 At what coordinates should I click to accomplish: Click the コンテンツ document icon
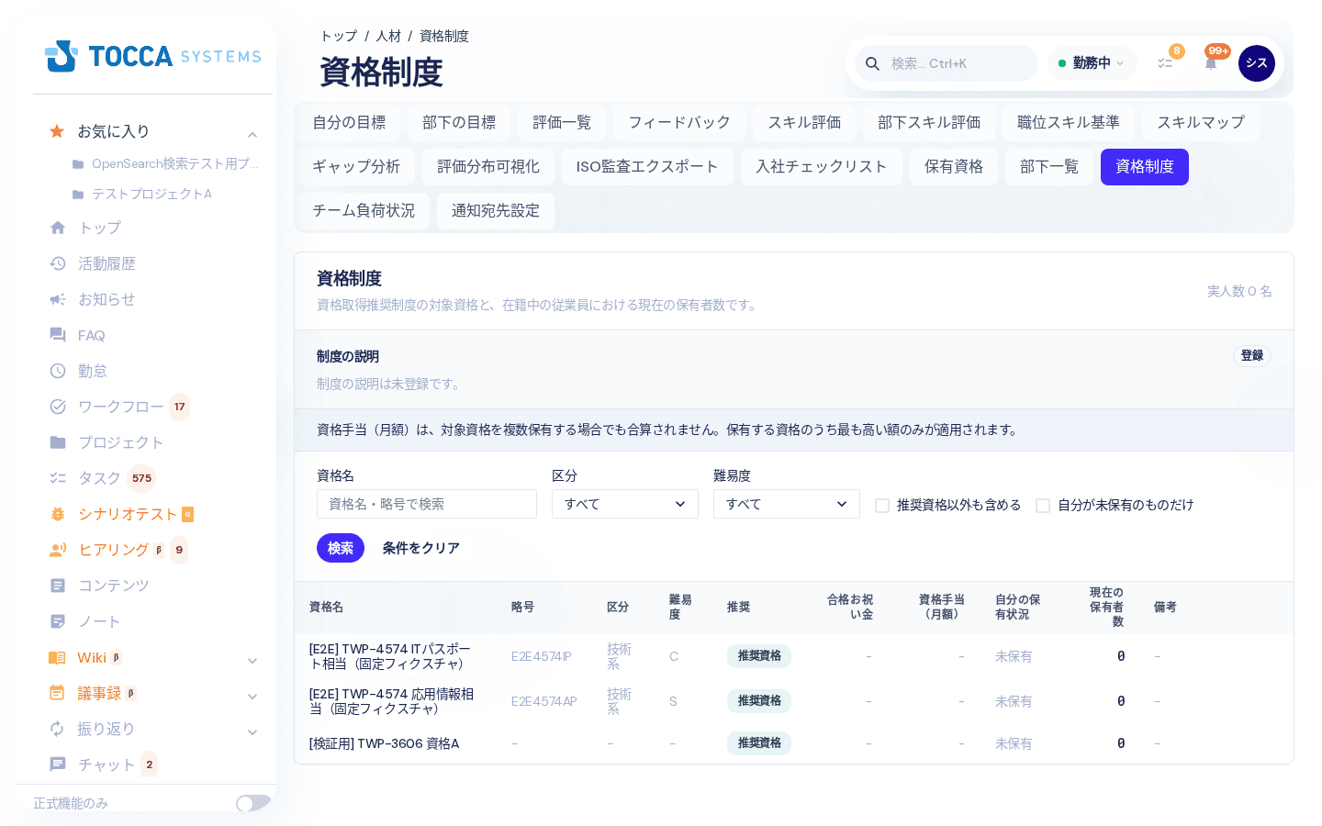coord(58,586)
